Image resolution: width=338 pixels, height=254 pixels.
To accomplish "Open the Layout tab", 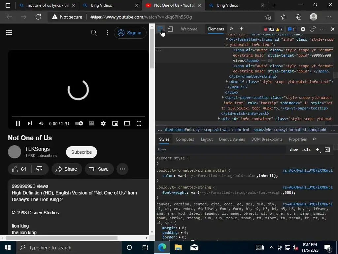I will [x=207, y=139].
